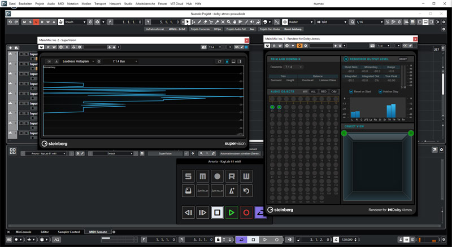452x247 pixels.
Task: Click the RESET button in Renderer Output Level
Action: (403, 59)
